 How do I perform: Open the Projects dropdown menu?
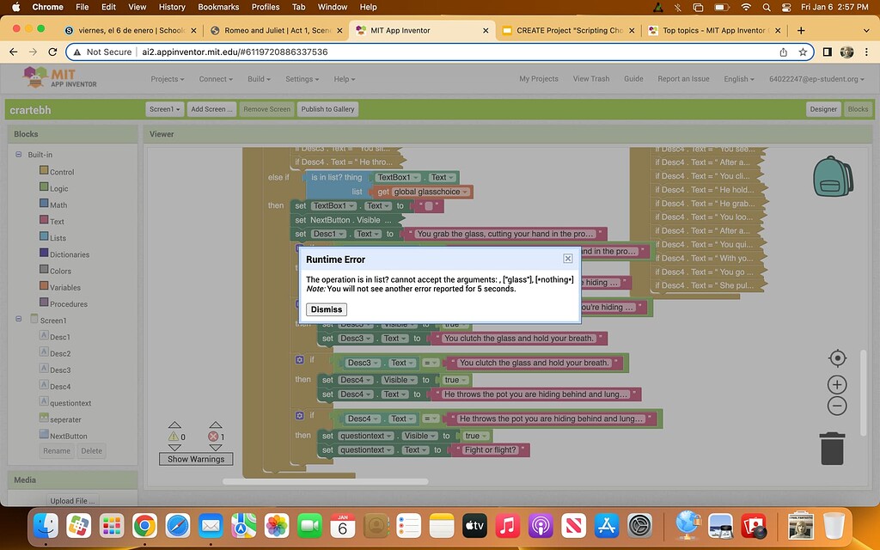click(x=167, y=79)
